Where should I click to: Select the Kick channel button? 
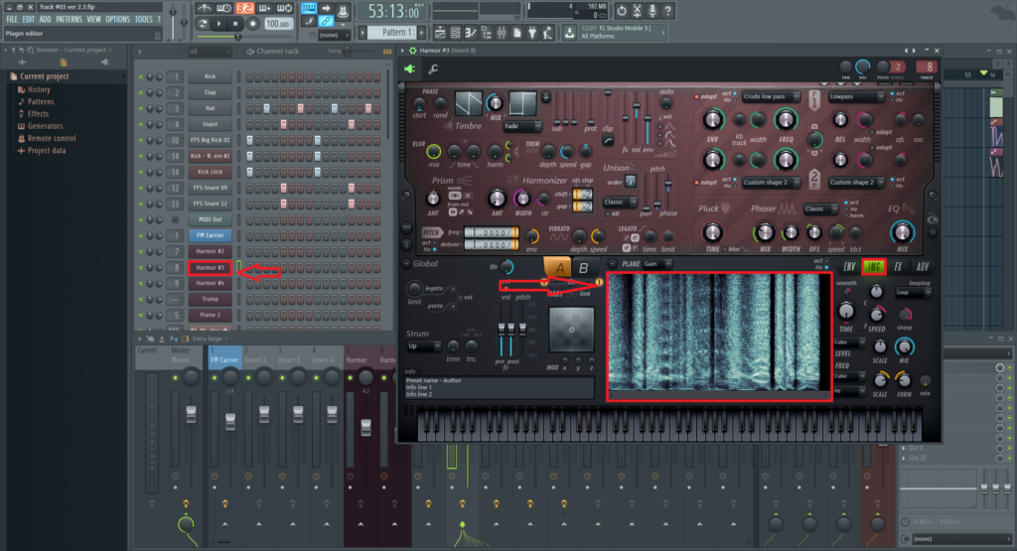tap(210, 76)
